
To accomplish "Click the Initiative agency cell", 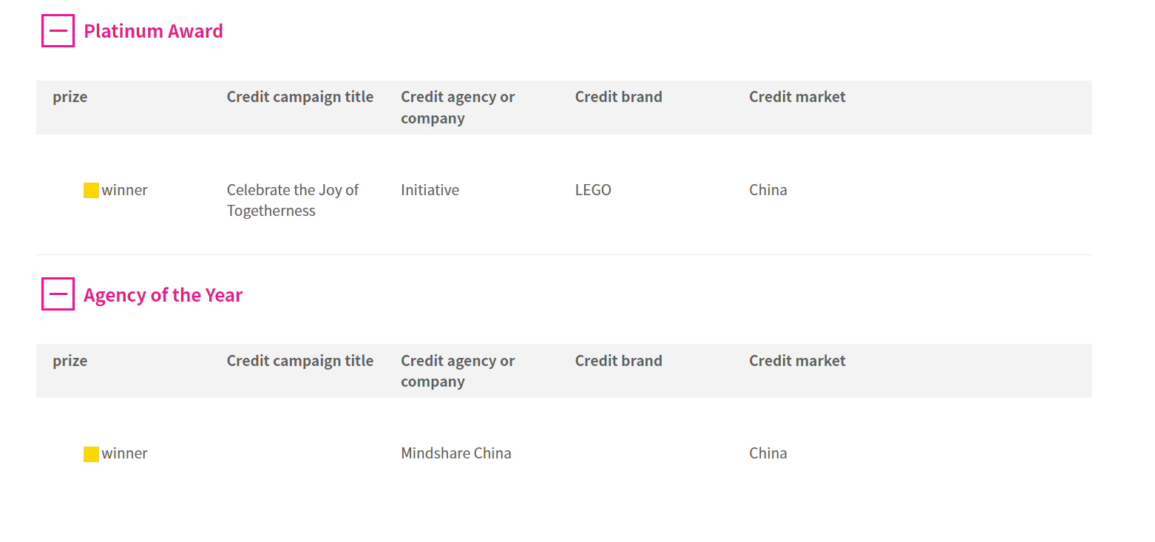I will point(430,190).
